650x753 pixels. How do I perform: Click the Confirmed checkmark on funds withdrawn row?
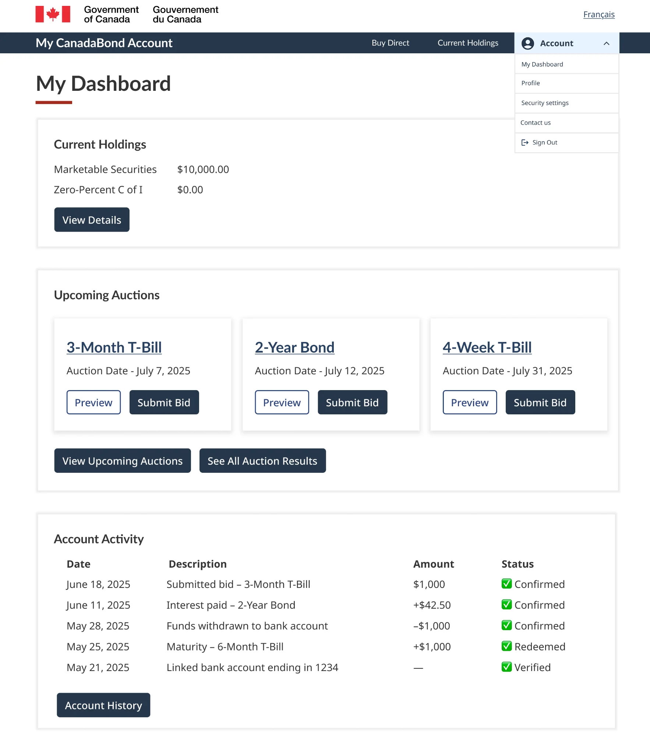pos(507,626)
